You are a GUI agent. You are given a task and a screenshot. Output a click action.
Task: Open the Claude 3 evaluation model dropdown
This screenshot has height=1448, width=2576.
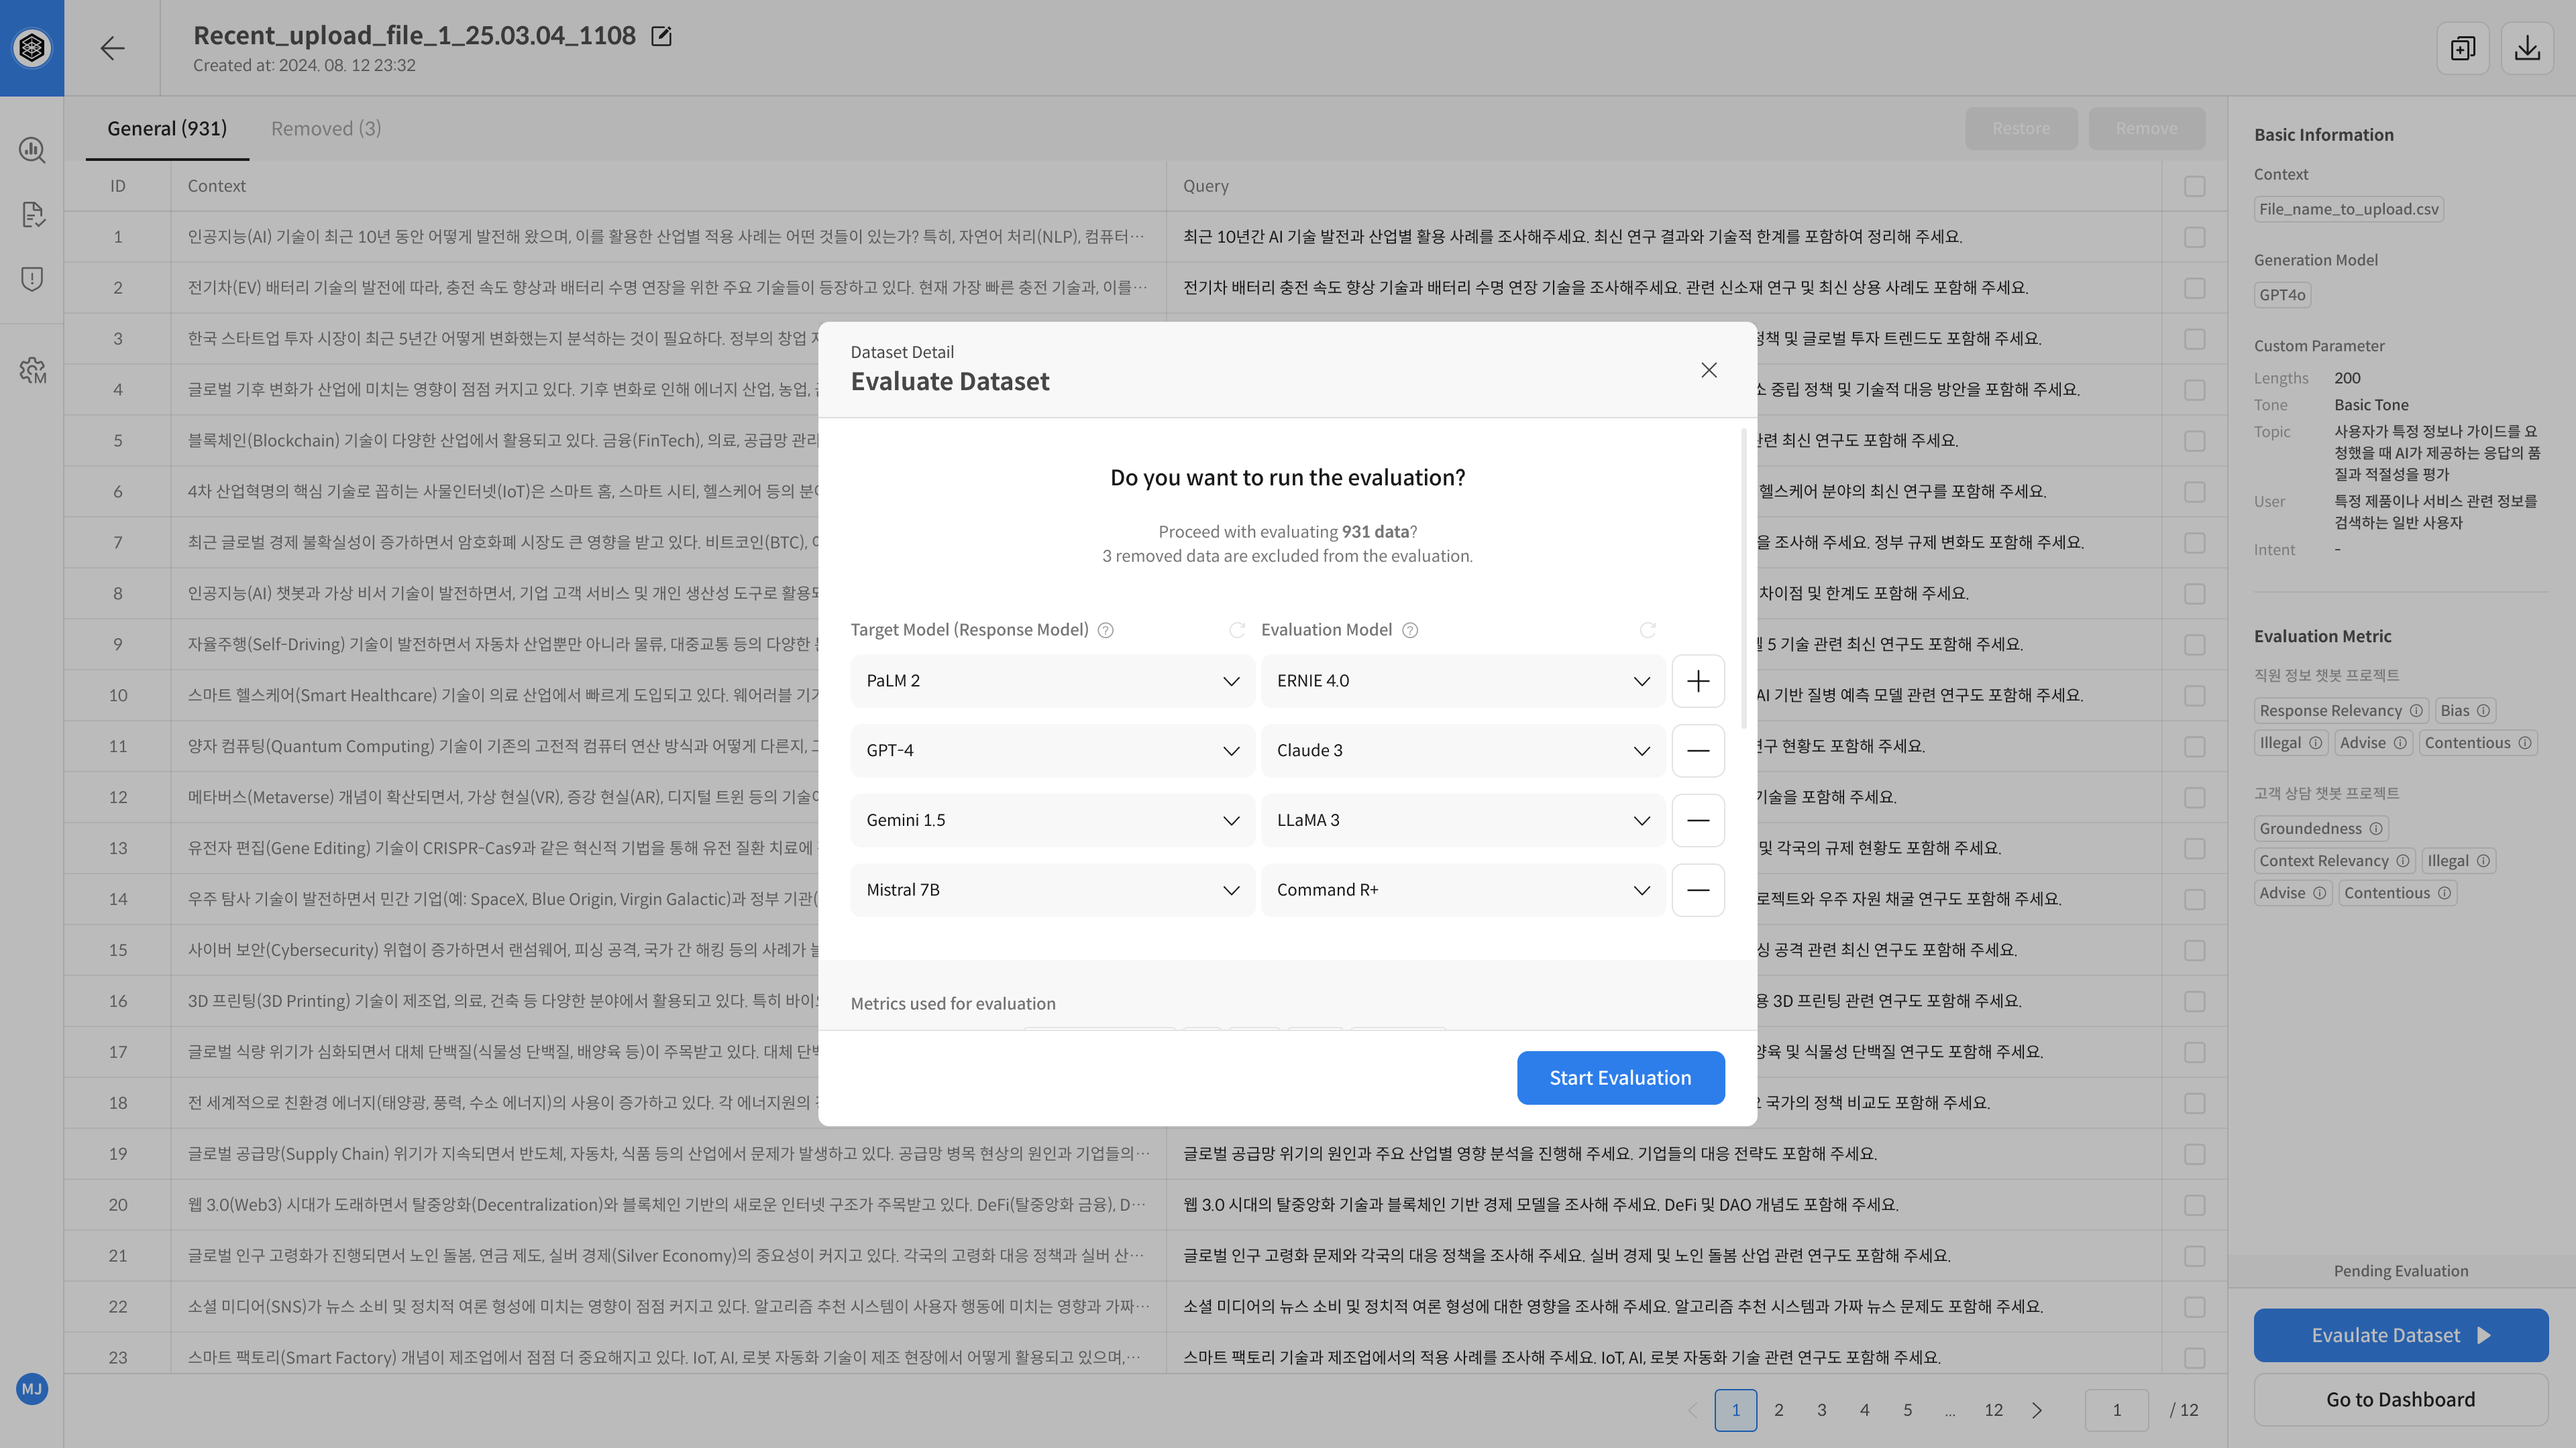[x=1463, y=751]
